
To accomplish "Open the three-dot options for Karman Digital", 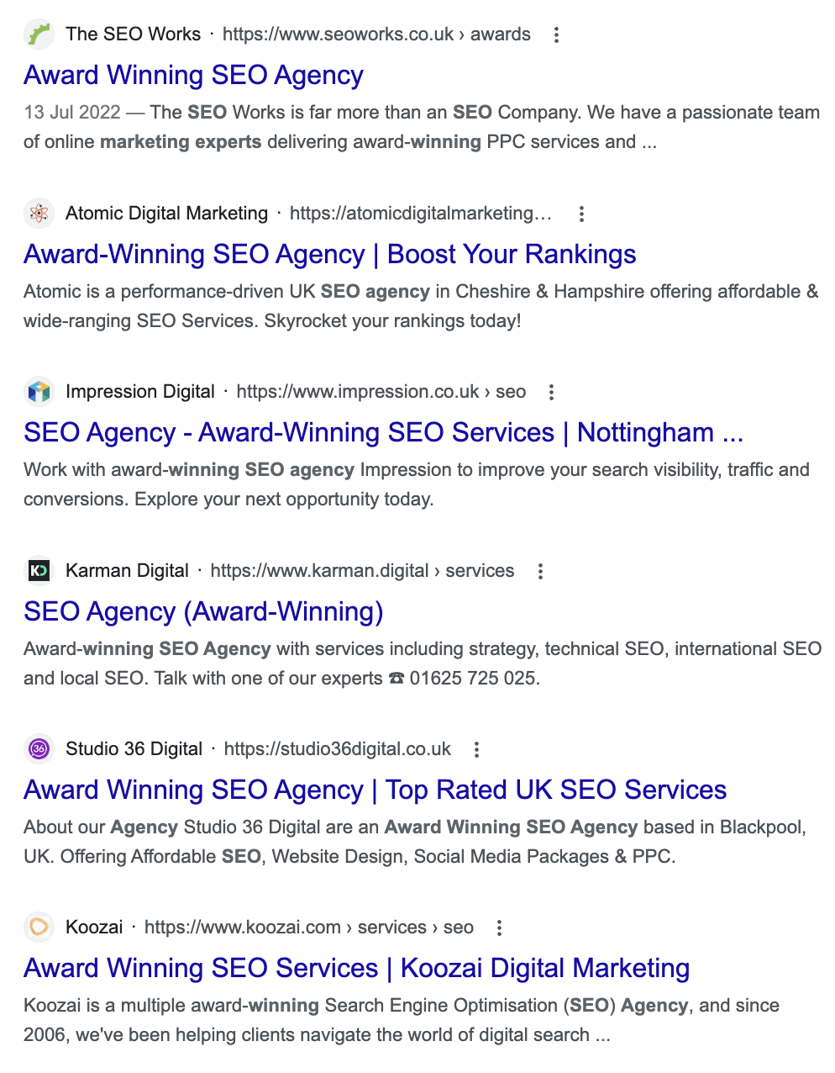I will (x=540, y=570).
